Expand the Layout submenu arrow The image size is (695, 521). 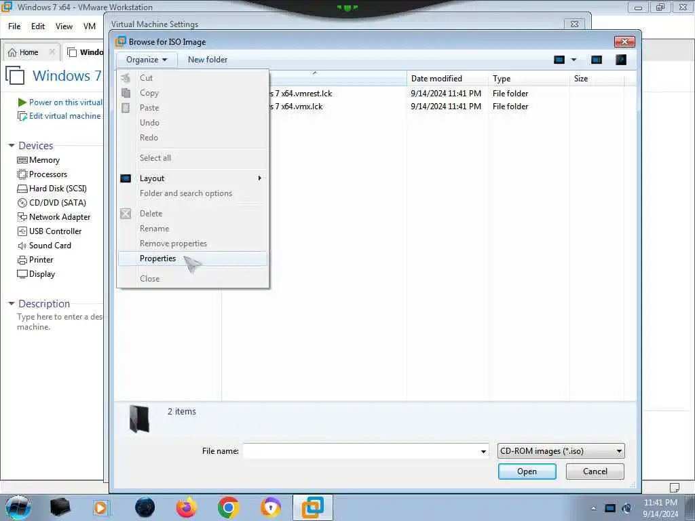click(260, 178)
